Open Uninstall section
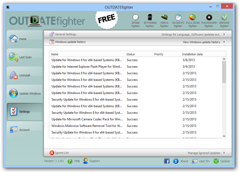This screenshot has height=173, width=240. coord(25,75)
